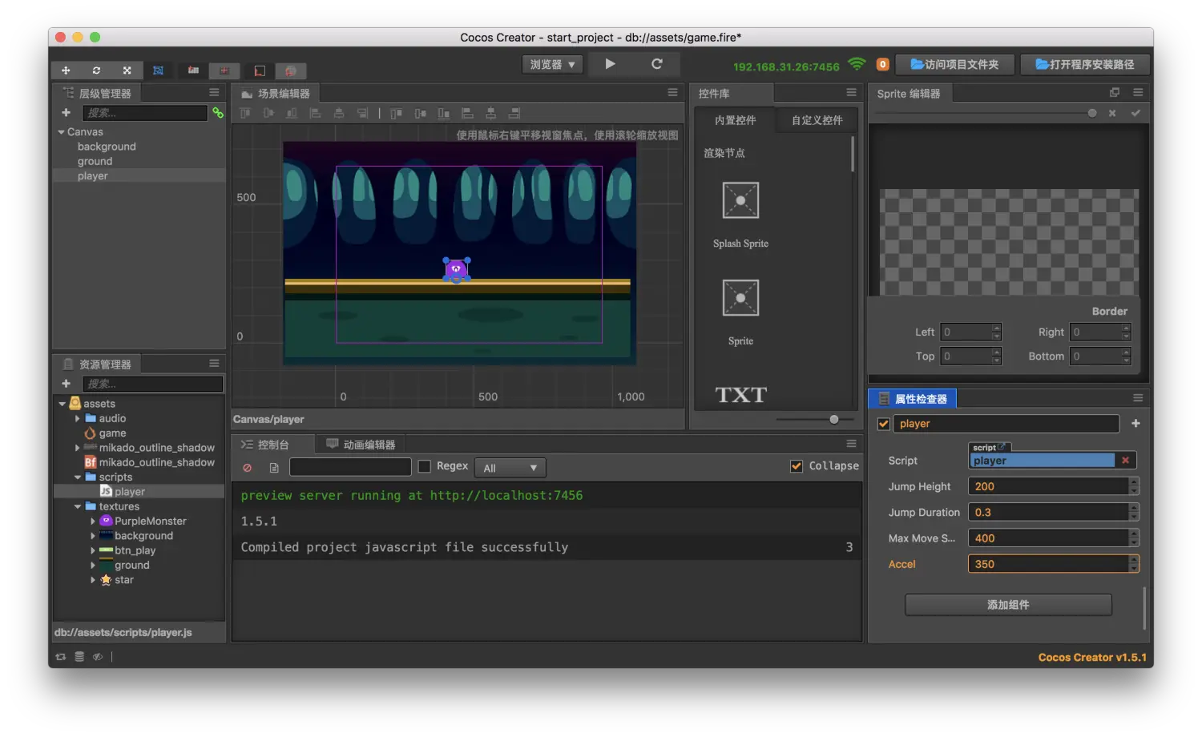
Task: Click the console filter input
Action: tap(350, 467)
